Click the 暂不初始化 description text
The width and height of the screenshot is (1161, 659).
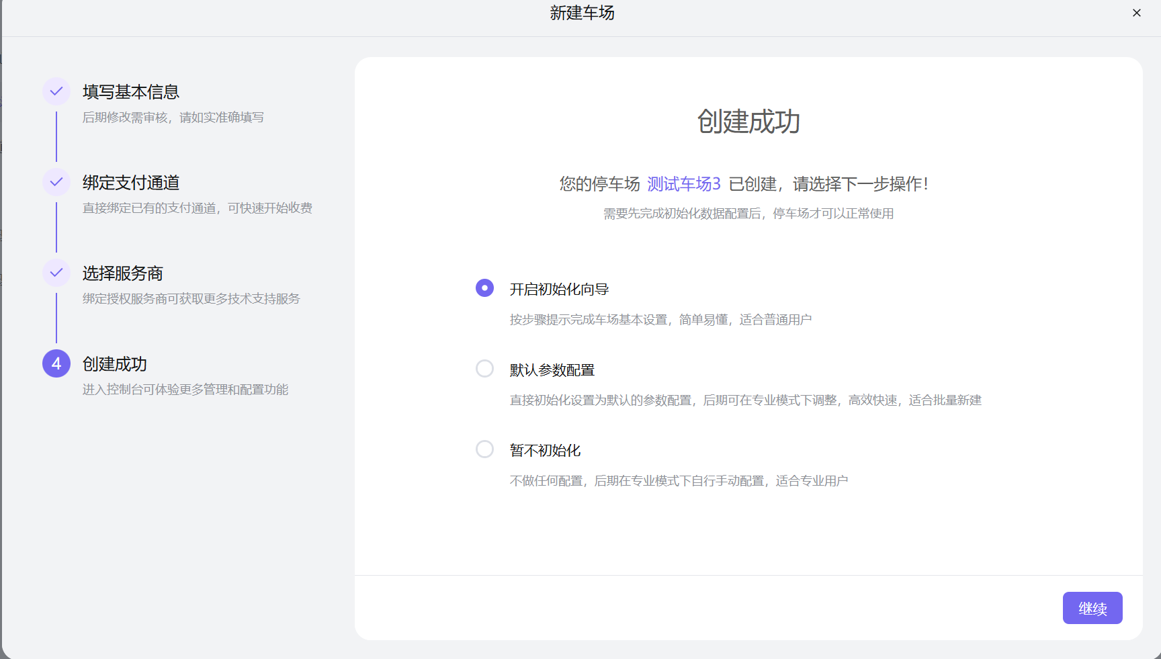(x=679, y=480)
